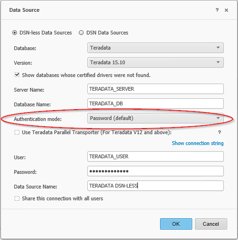The width and height of the screenshot is (238, 240).
Task: Close the Data Source dialog
Action: [226, 10]
